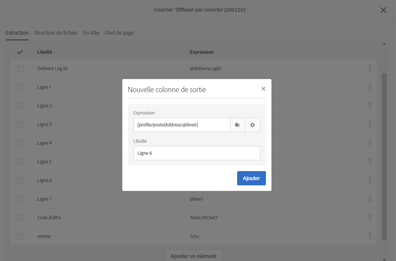Click the drag handle for Ligne 1 row
The width and height of the screenshot is (396, 261).
[x=370, y=87]
